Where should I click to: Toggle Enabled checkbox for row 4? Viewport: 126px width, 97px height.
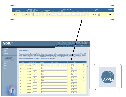pos(84,74)
